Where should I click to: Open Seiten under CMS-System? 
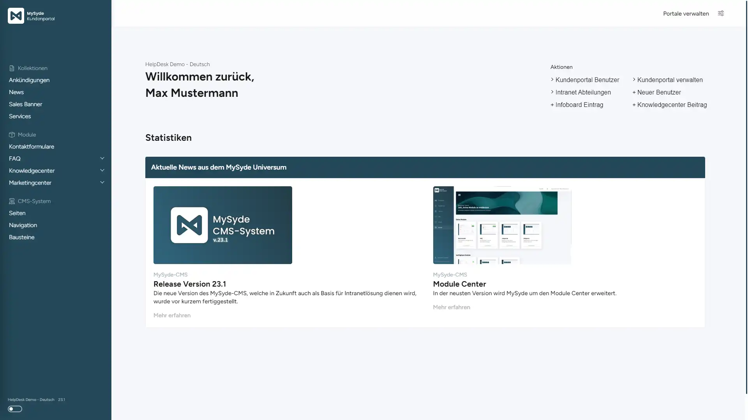(x=17, y=213)
